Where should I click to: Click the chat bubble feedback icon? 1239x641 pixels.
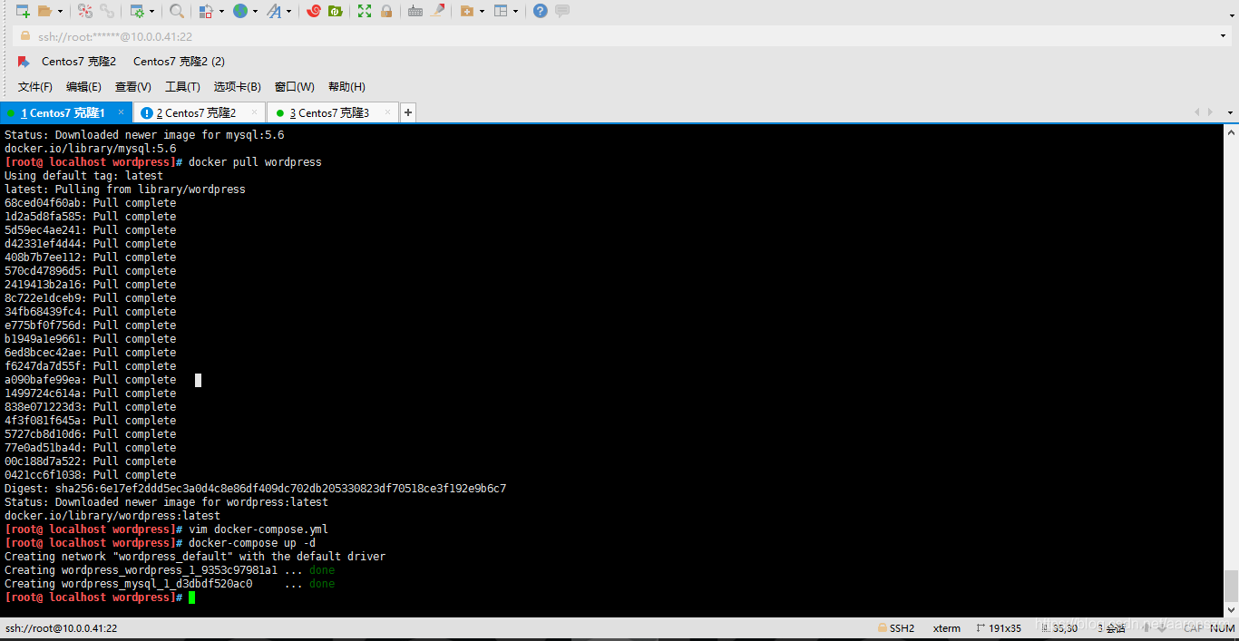(x=562, y=11)
